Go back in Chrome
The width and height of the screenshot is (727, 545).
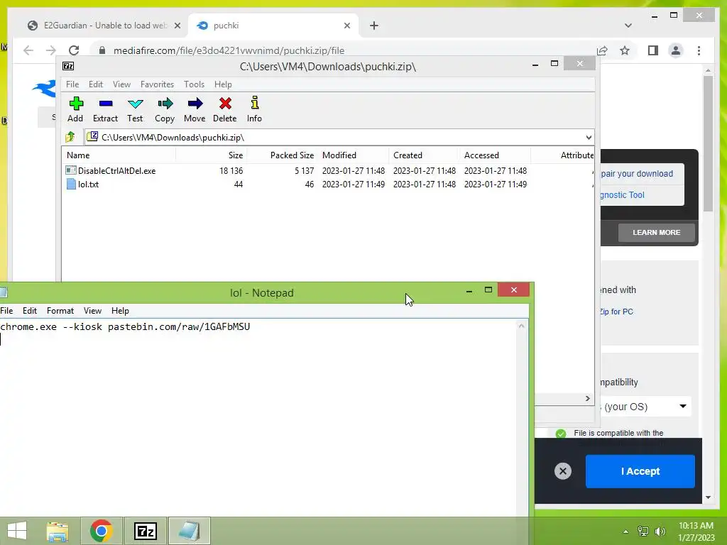[x=28, y=50]
